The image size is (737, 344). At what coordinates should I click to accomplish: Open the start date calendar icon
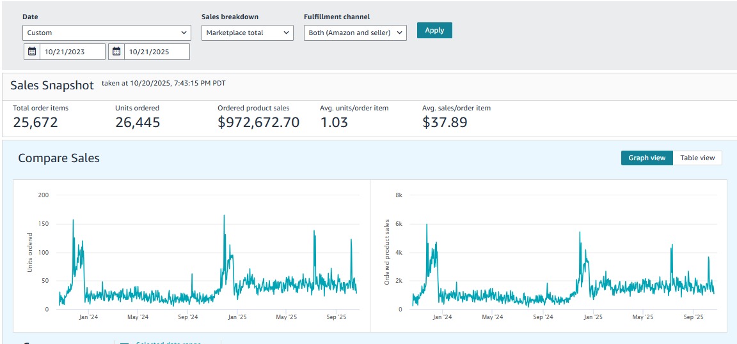coord(32,52)
